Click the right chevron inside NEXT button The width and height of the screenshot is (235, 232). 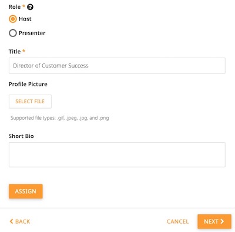tap(222, 221)
